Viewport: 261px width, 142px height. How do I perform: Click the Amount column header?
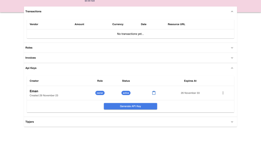click(79, 24)
